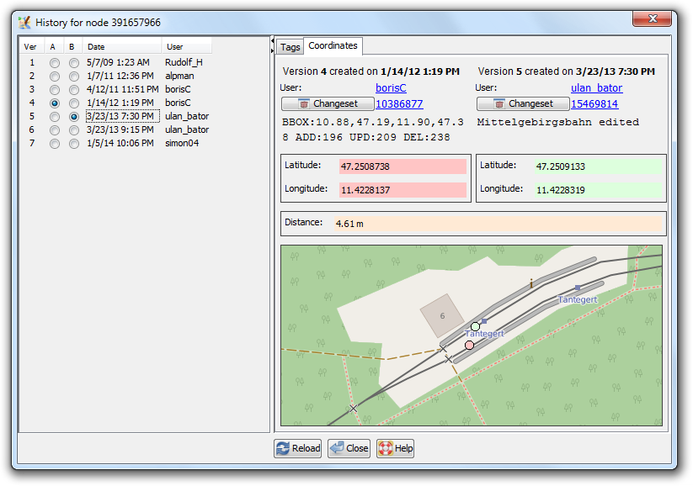This screenshot has width=693, height=486.
Task: Click date 3/23/13 9:15 PM row
Action: point(120,130)
